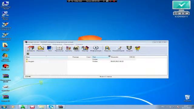
Task: Click the drive/key icons in status bar
Action: [x=28, y=77]
